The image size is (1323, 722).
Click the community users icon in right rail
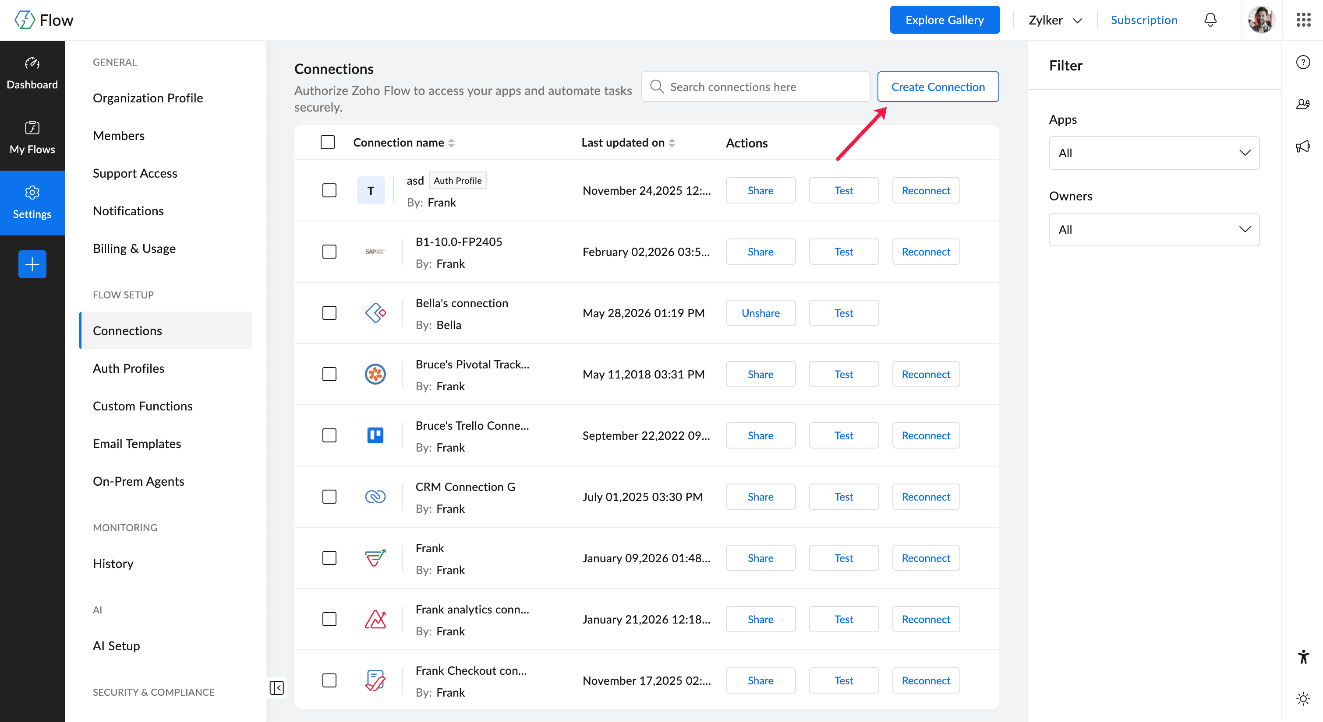1303,104
